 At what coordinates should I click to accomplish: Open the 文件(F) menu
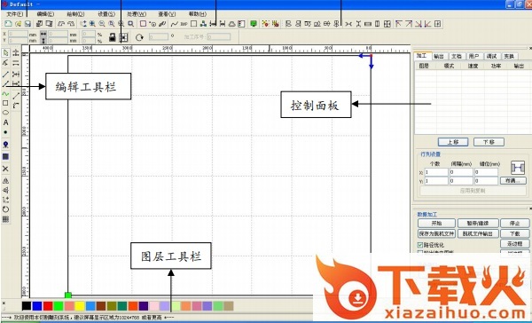(x=15, y=14)
